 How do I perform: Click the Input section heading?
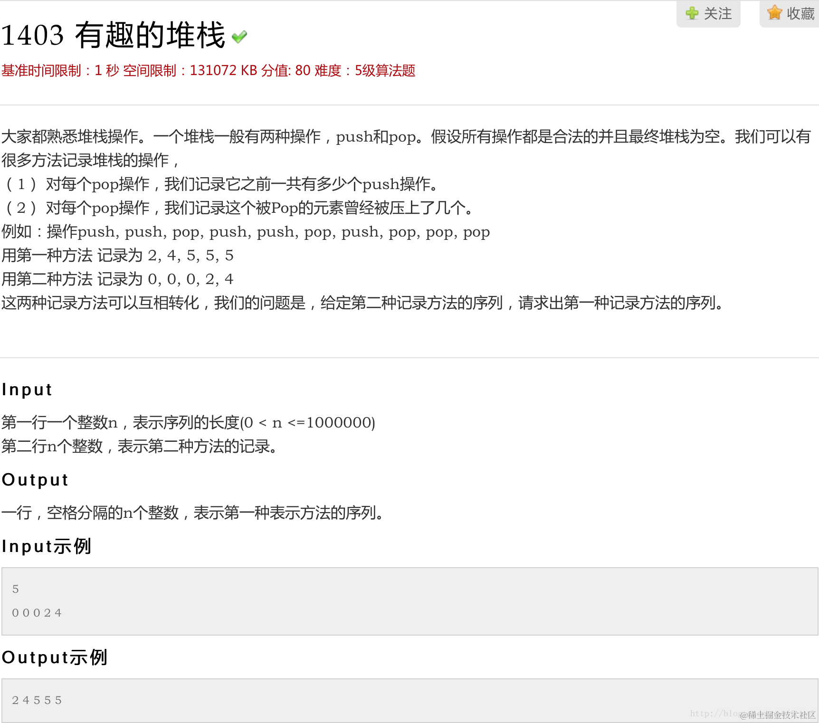point(27,390)
